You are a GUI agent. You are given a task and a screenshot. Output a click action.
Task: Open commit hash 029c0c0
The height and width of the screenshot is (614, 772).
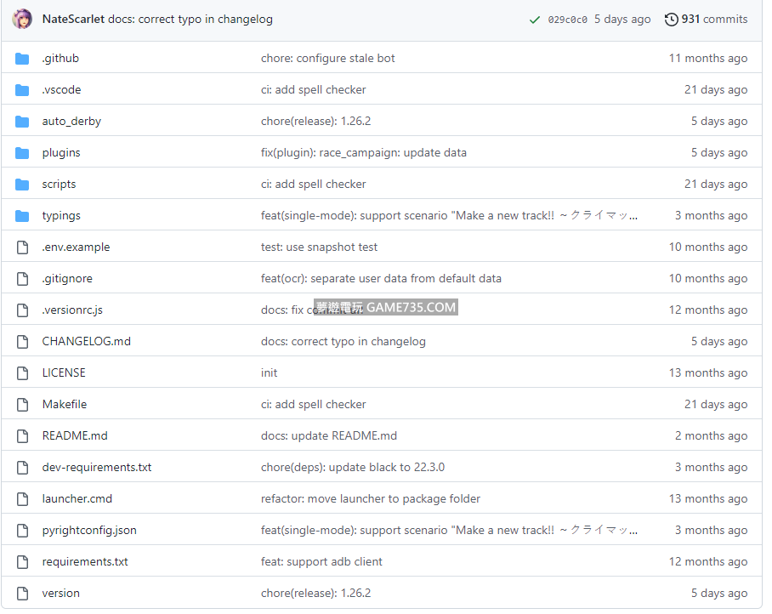pyautogui.click(x=567, y=20)
